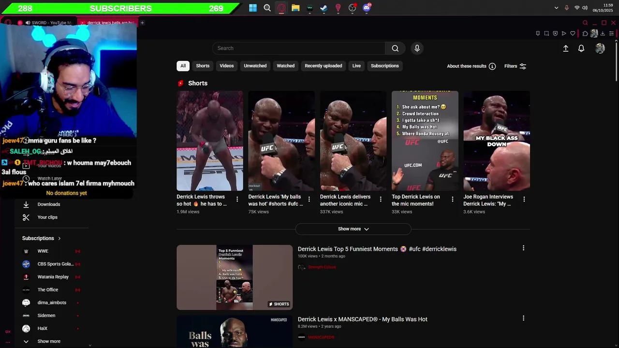Screen dimensions: 619x348
Task: Open the Derrick Lewis throws short thumbnail
Action: point(210,141)
